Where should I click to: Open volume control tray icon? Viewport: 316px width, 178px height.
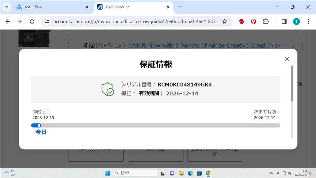(289, 173)
